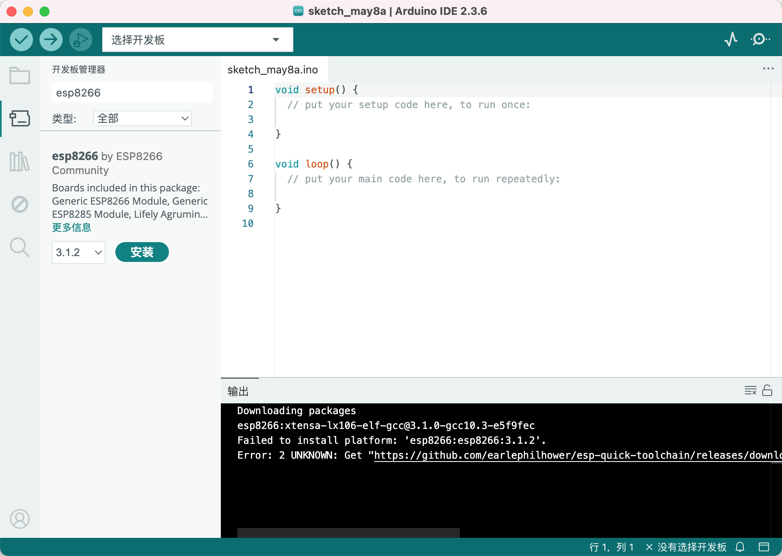
Task: Open the 选择开发板 board selector dropdown
Action: pyautogui.click(x=197, y=40)
